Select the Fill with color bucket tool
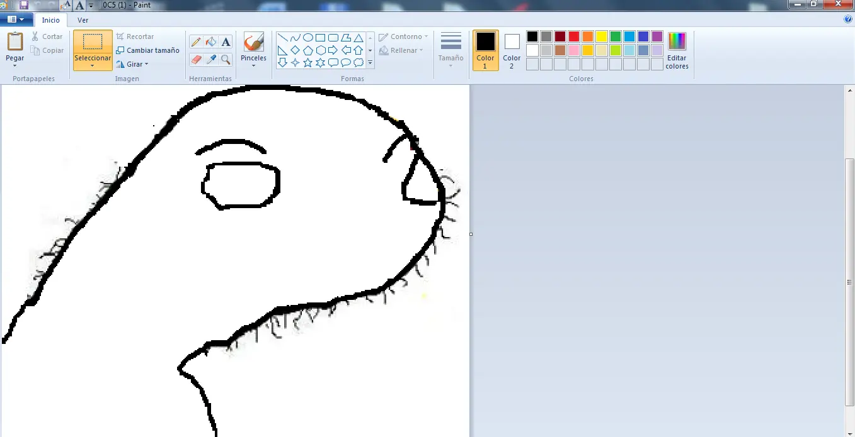 pyautogui.click(x=211, y=42)
